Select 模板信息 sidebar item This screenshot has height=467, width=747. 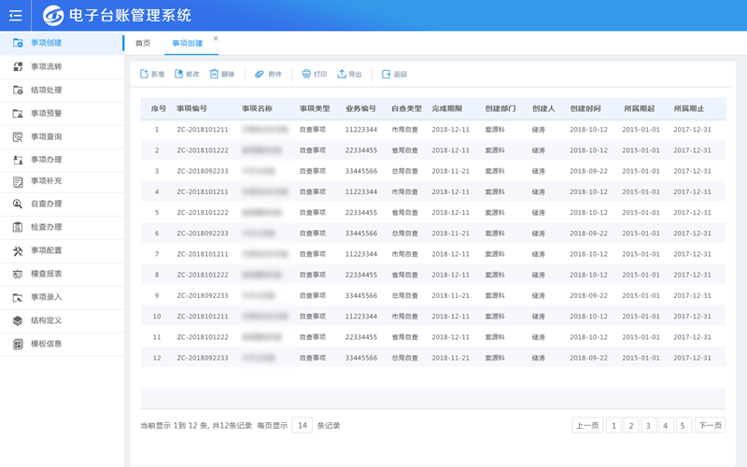[46, 344]
